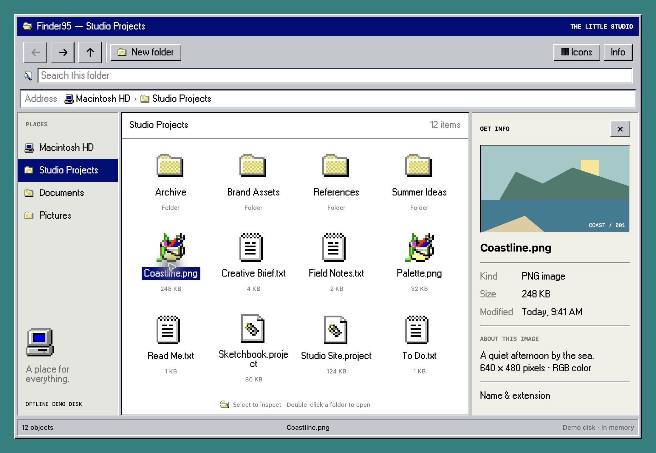Click the 'Coastline.png' file name label

coord(171,273)
